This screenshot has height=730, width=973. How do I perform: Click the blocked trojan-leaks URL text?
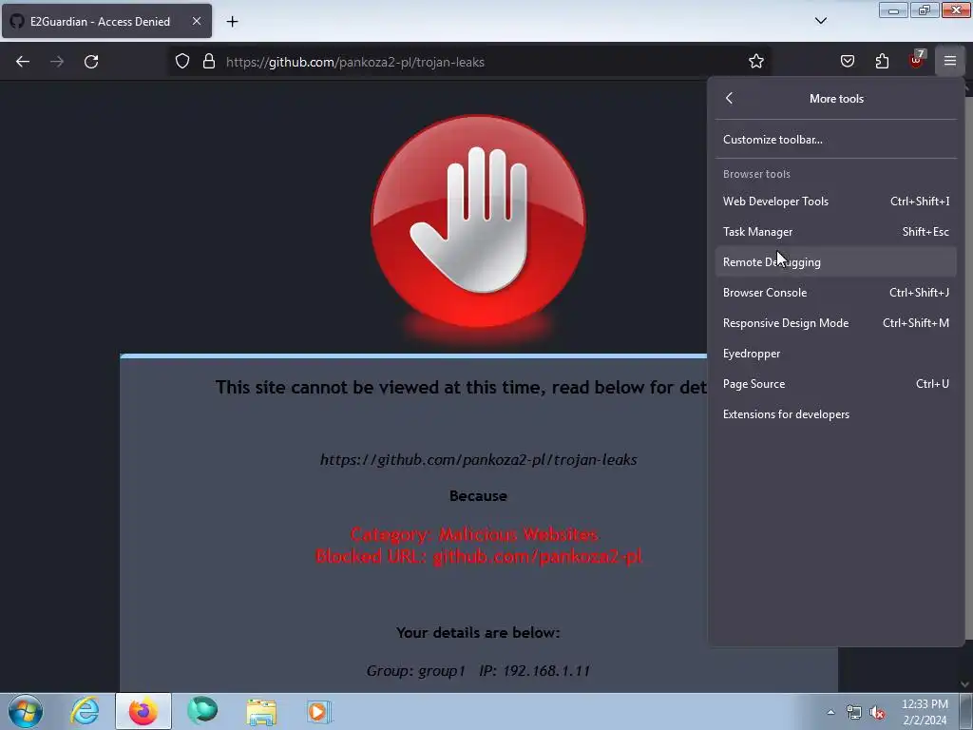[479, 460]
